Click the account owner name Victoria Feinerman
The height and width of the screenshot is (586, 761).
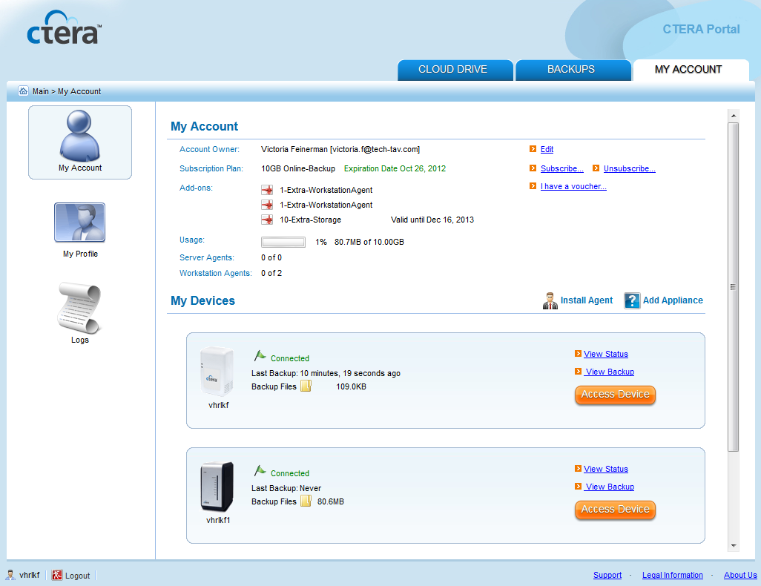pyautogui.click(x=294, y=150)
